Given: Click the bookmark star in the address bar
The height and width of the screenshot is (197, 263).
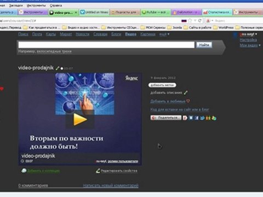Looking at the screenshot, I should tap(190, 21).
